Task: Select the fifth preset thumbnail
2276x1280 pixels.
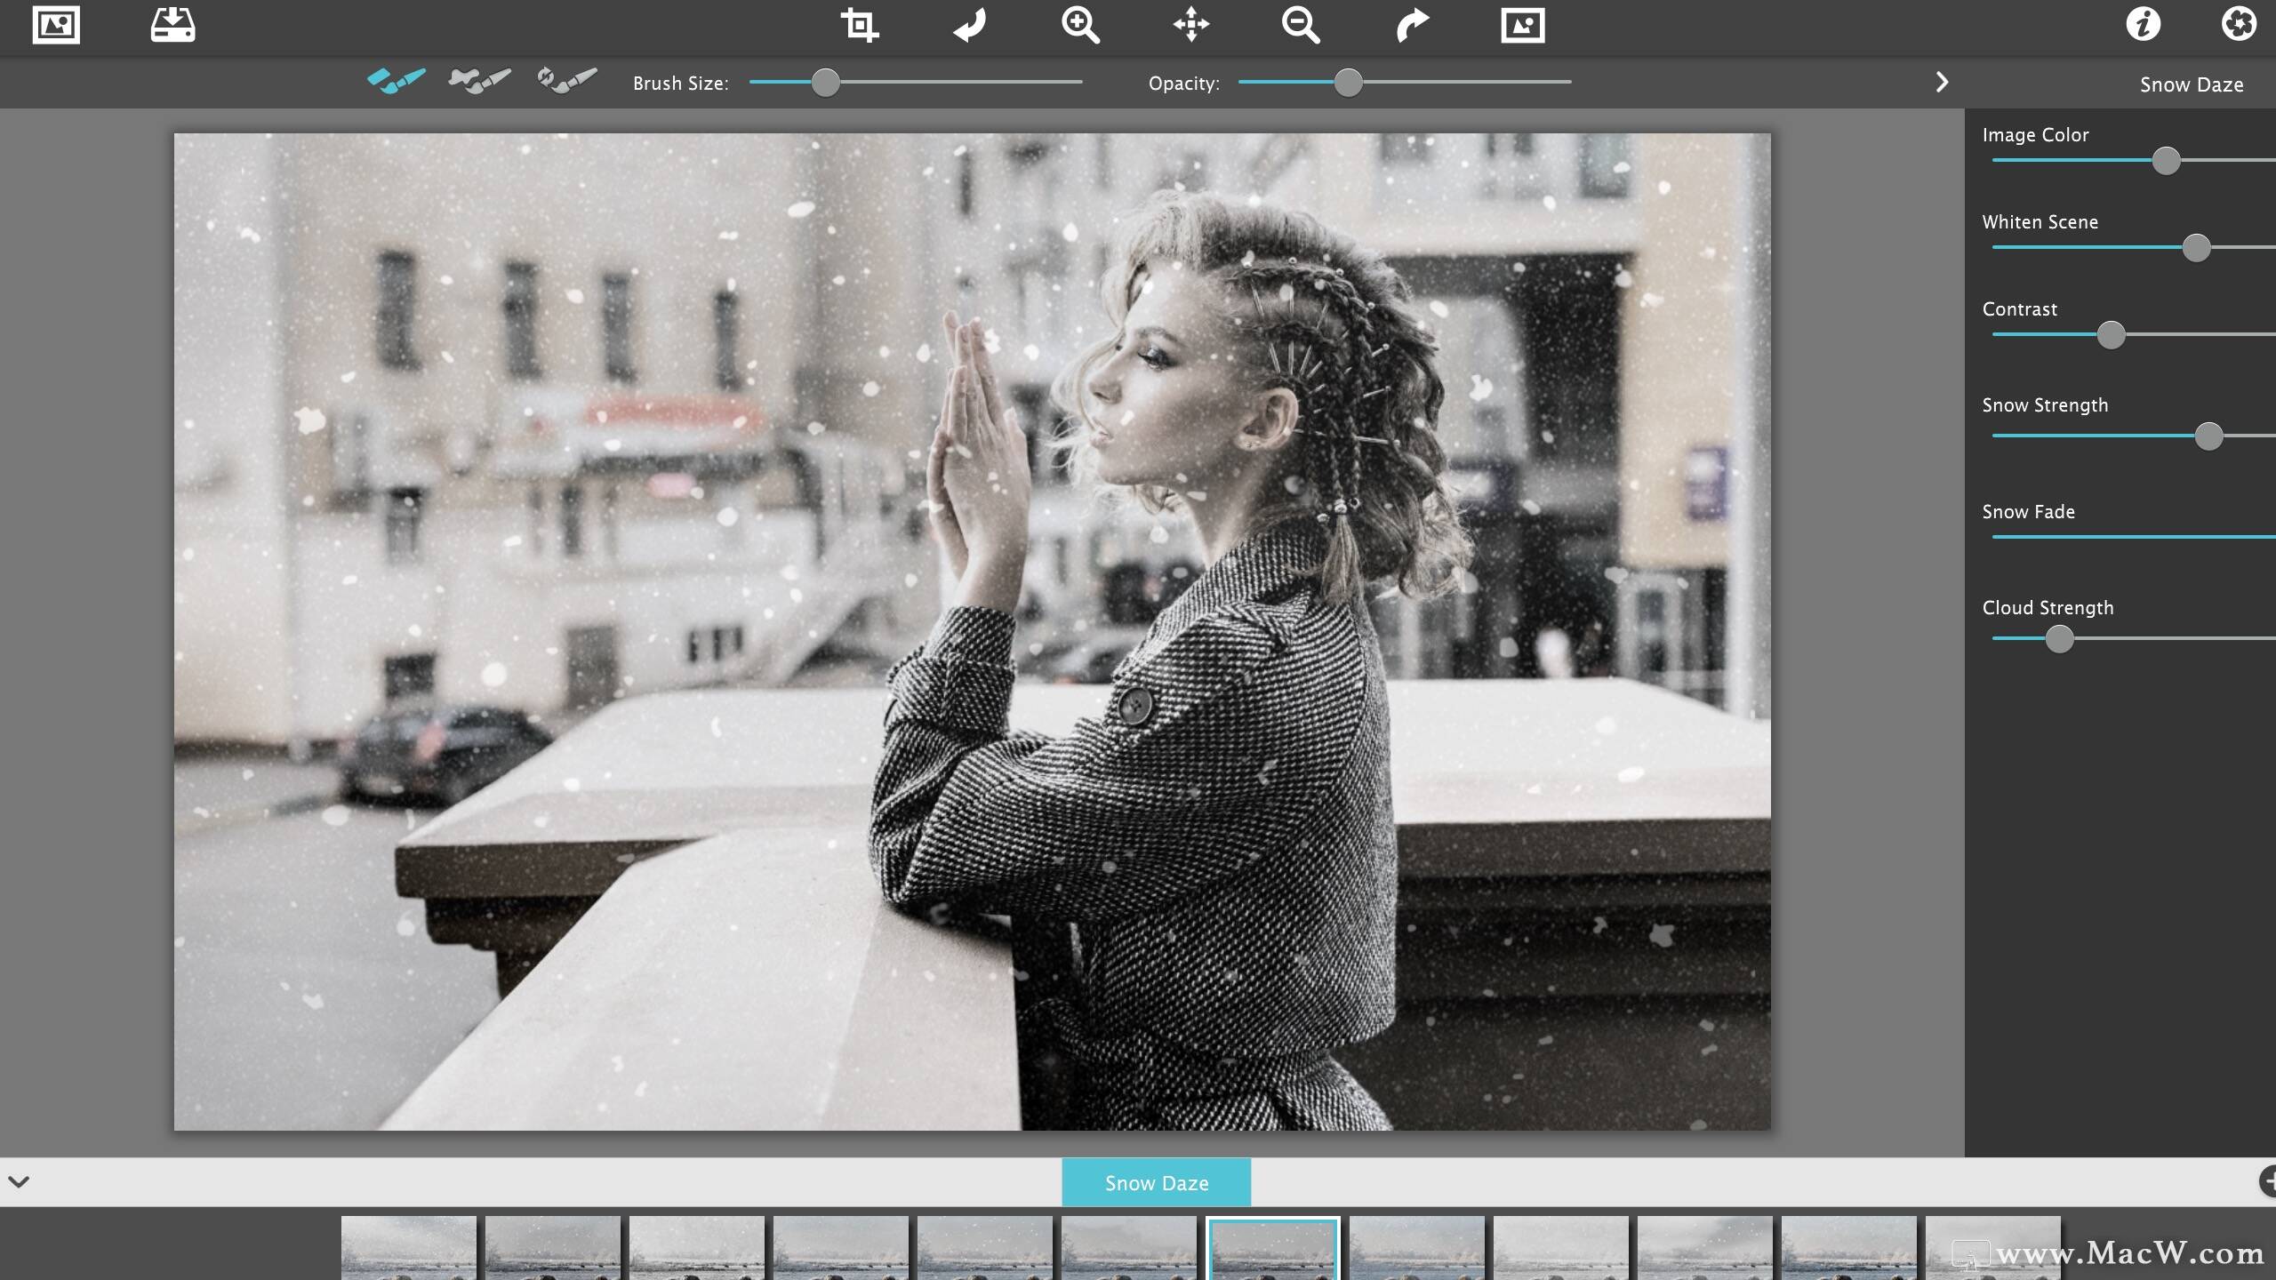Action: 985,1248
